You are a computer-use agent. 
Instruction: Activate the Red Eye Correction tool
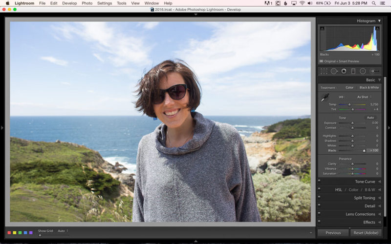point(344,71)
